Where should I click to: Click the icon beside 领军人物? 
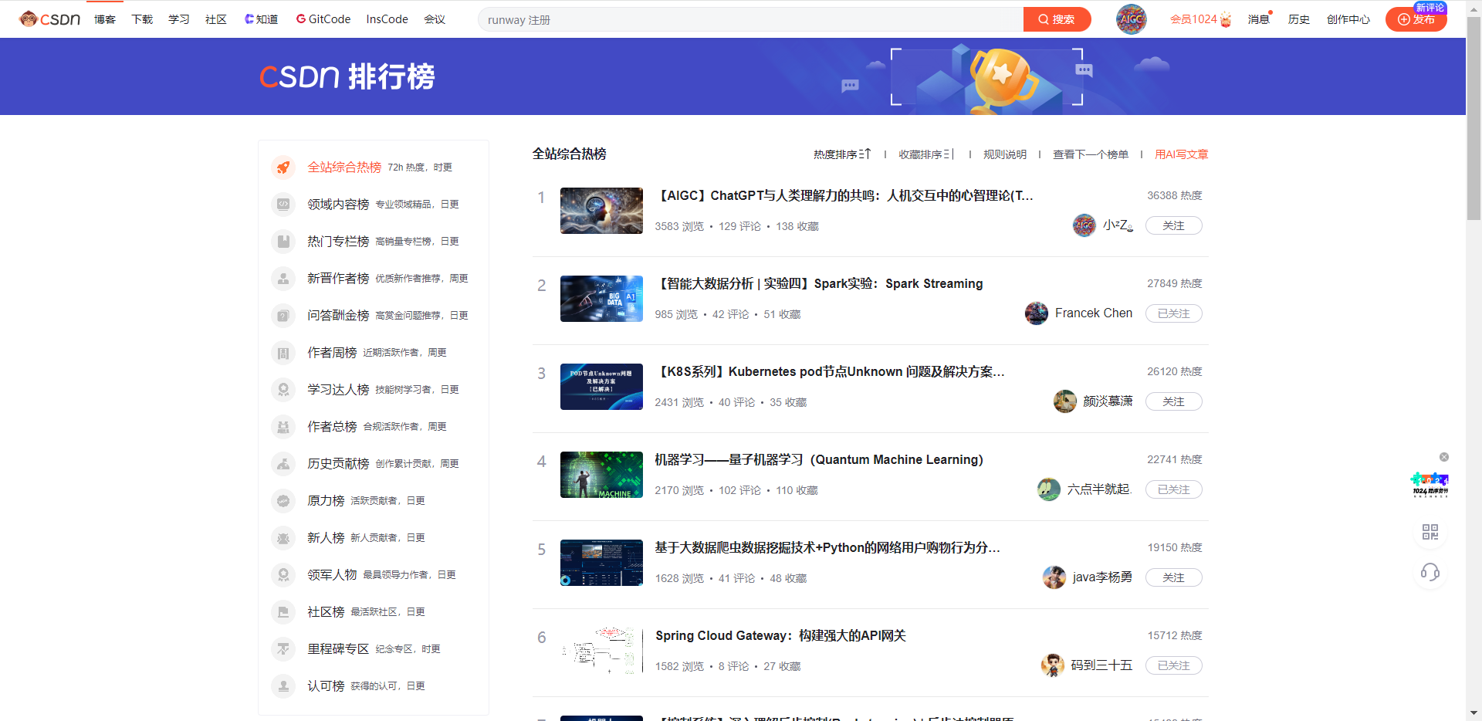pyautogui.click(x=283, y=575)
